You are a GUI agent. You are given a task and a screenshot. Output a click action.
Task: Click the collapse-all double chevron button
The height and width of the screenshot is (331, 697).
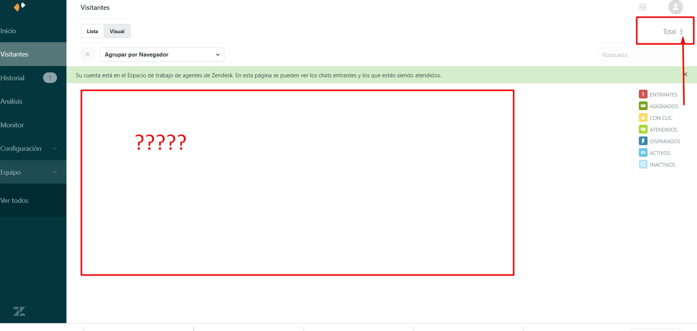pos(88,55)
